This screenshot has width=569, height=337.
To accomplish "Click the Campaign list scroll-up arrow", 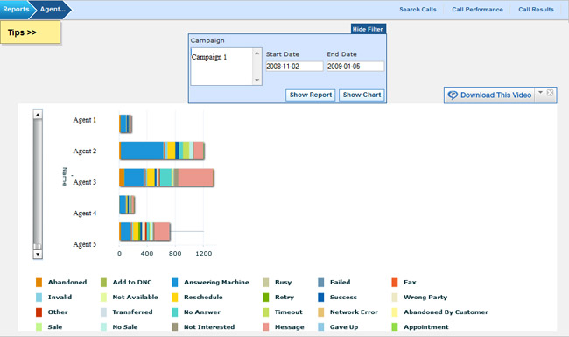I will pyautogui.click(x=256, y=53).
